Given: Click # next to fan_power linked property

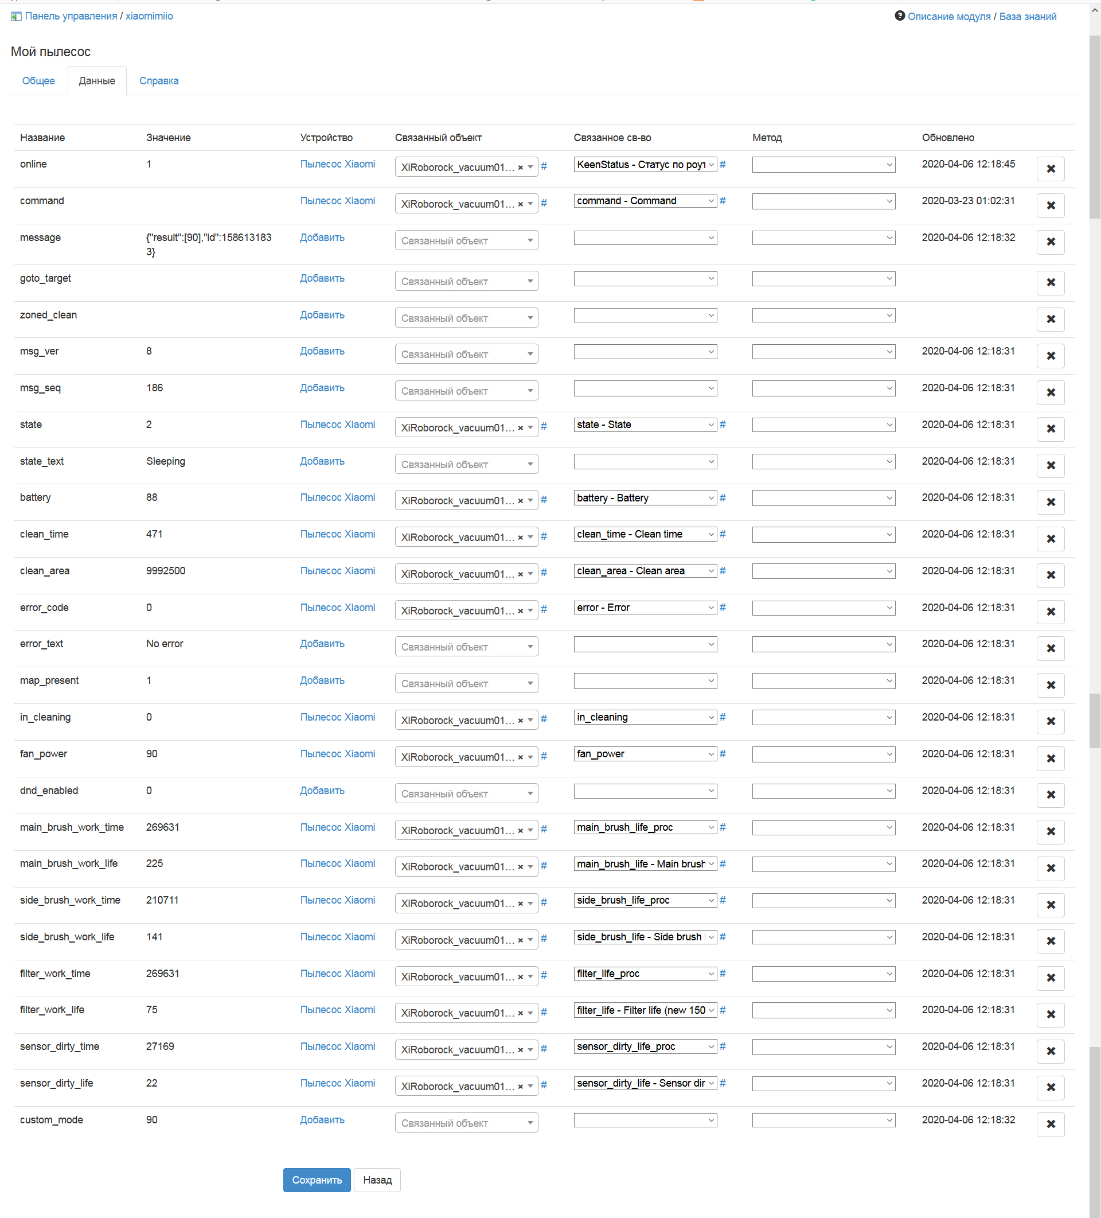Looking at the screenshot, I should pos(723,753).
